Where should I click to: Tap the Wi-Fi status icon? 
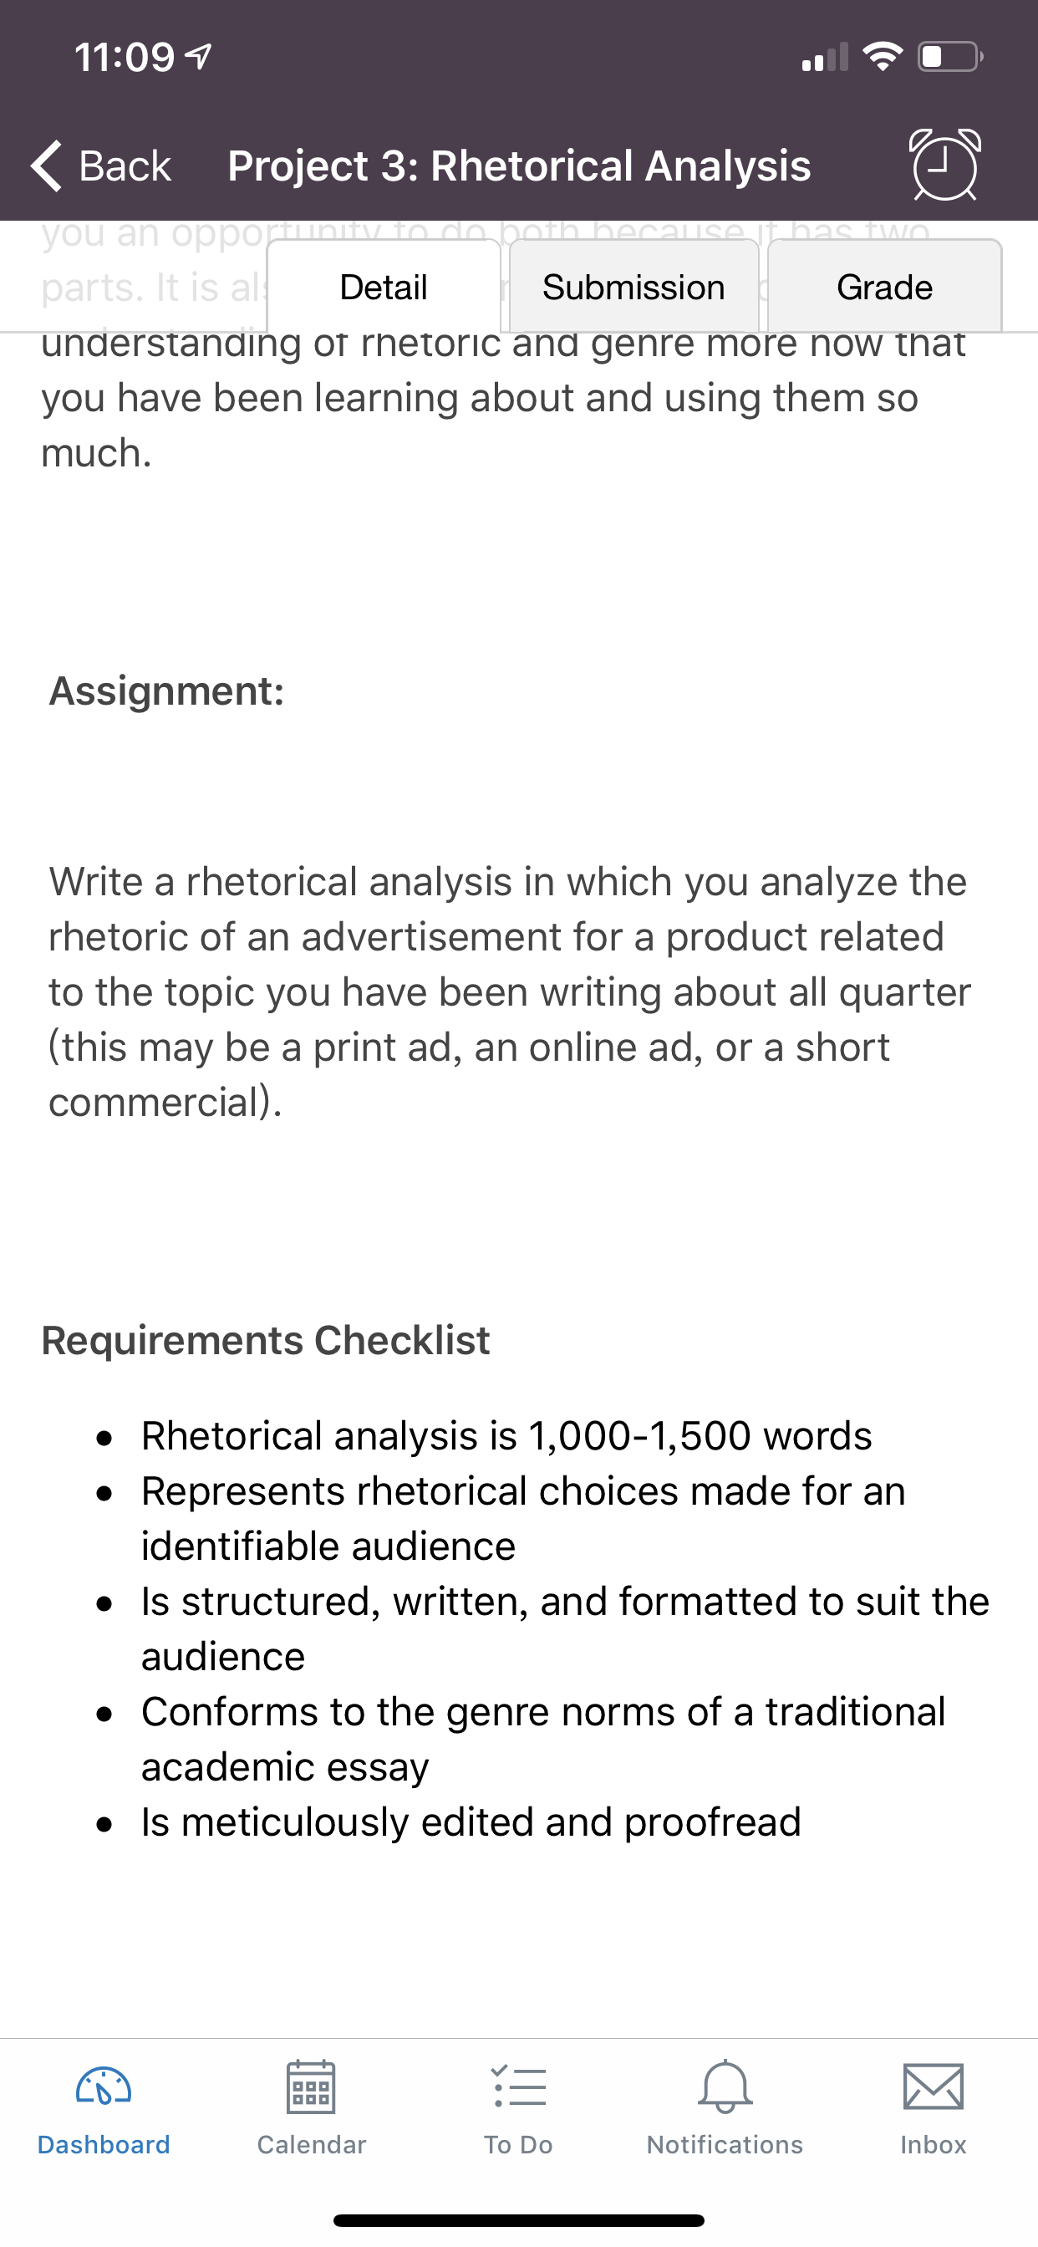tap(883, 57)
